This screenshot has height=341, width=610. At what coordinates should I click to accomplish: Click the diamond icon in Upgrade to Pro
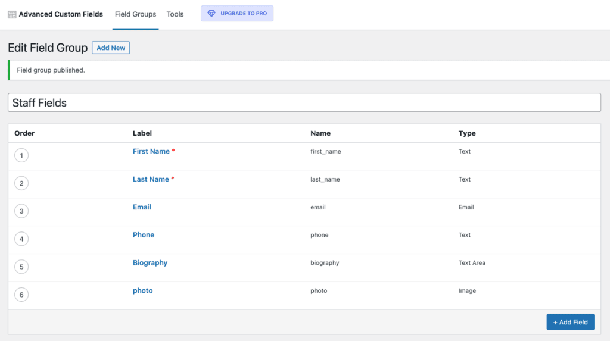point(211,14)
